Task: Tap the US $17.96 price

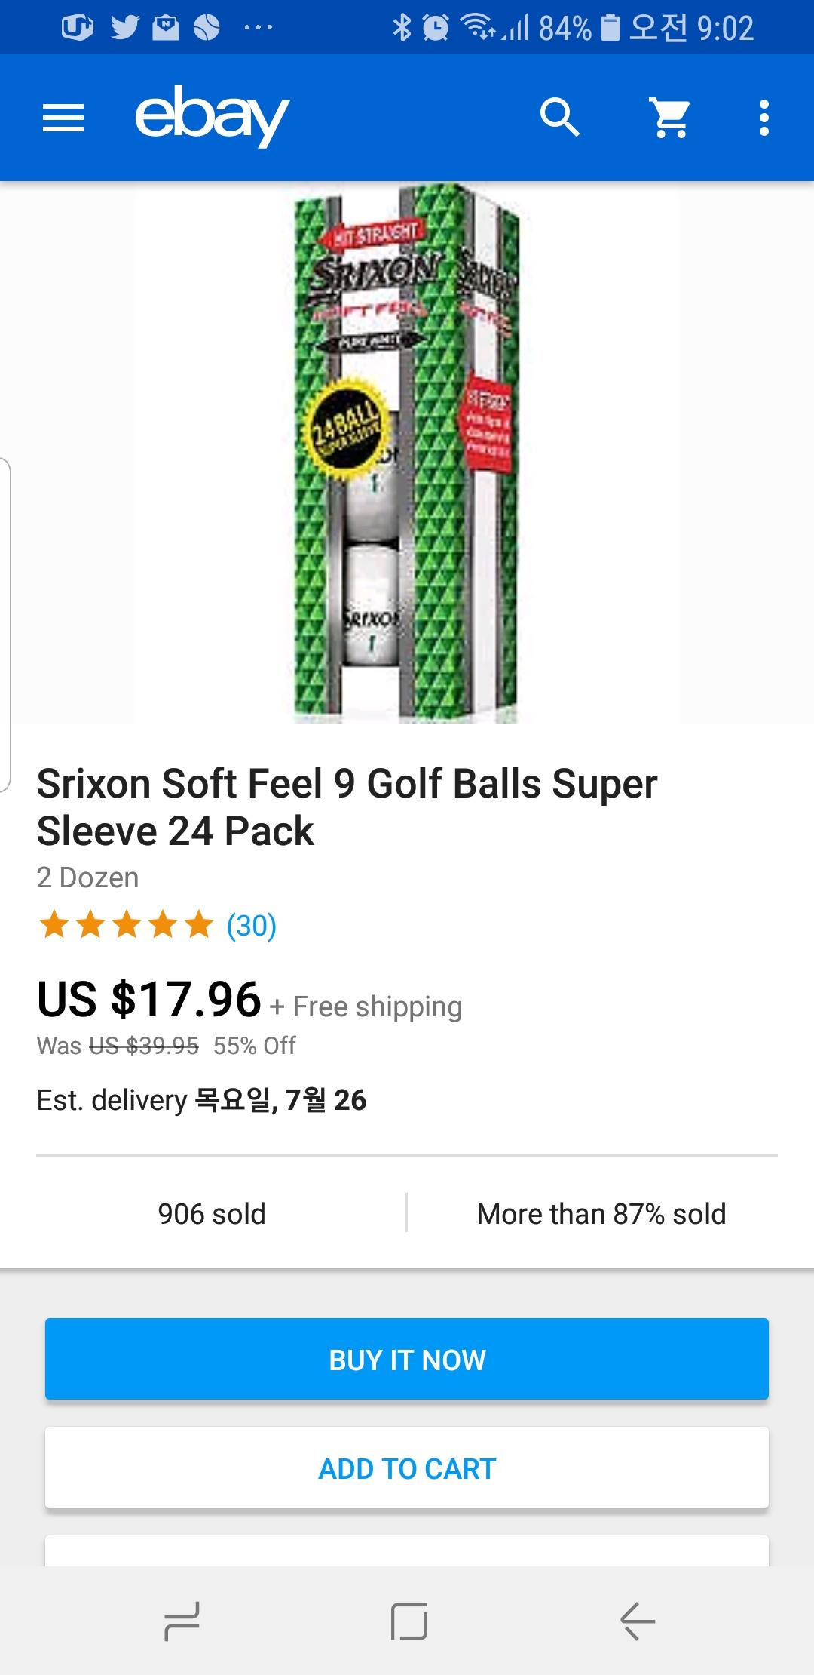Action: coord(149,999)
